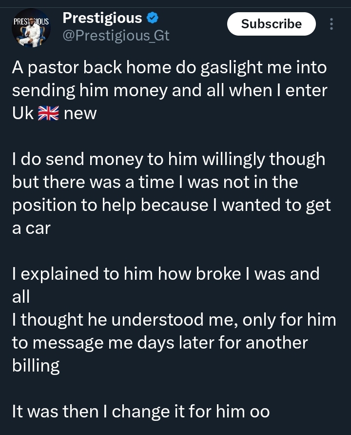Select the line "I explained to him how broke"

(166, 273)
